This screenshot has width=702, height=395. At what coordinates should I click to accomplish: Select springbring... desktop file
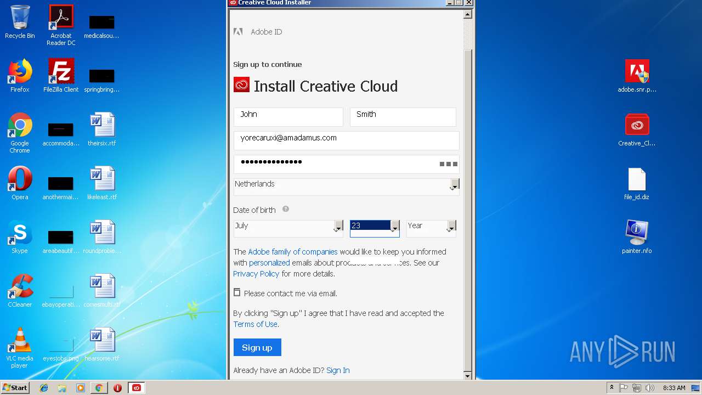tap(102, 80)
